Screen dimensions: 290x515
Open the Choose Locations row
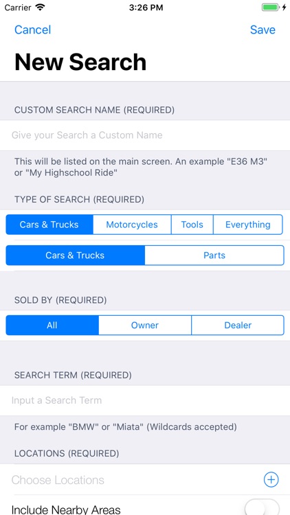coord(145,480)
